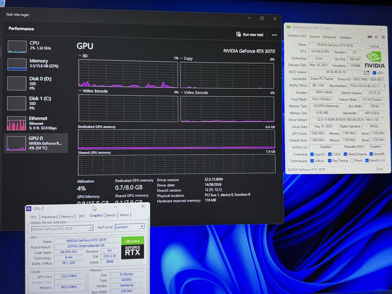392x294 pixels.
Task: Toggle the OpenGL 4.6 checkbox
Action: pos(367,160)
